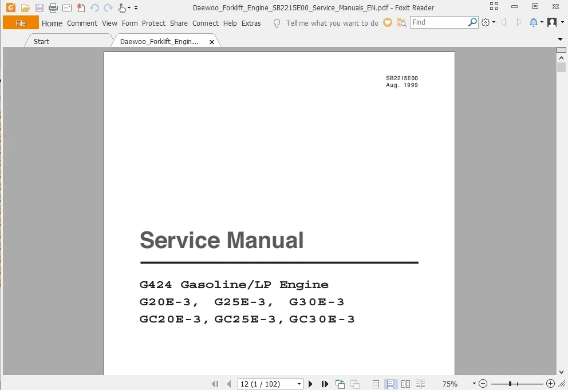This screenshot has height=390, width=568.
Task: Click the Foxit Reader logo icon
Action: 11,7
